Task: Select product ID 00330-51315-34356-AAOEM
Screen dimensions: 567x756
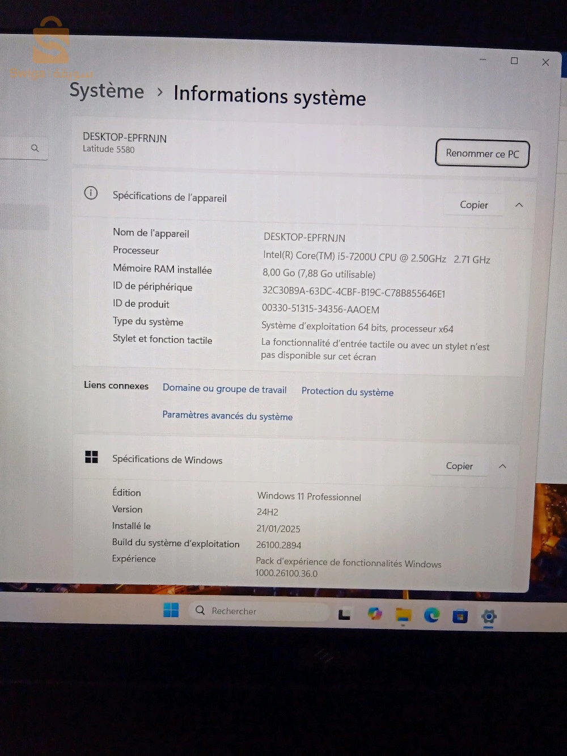Action: point(320,309)
